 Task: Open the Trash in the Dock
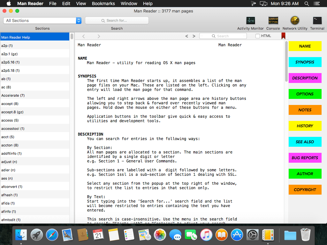point(306,235)
